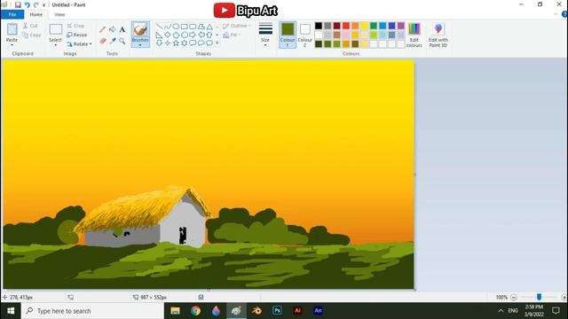Click the Cut button
This screenshot has height=319, width=568.
point(30,26)
